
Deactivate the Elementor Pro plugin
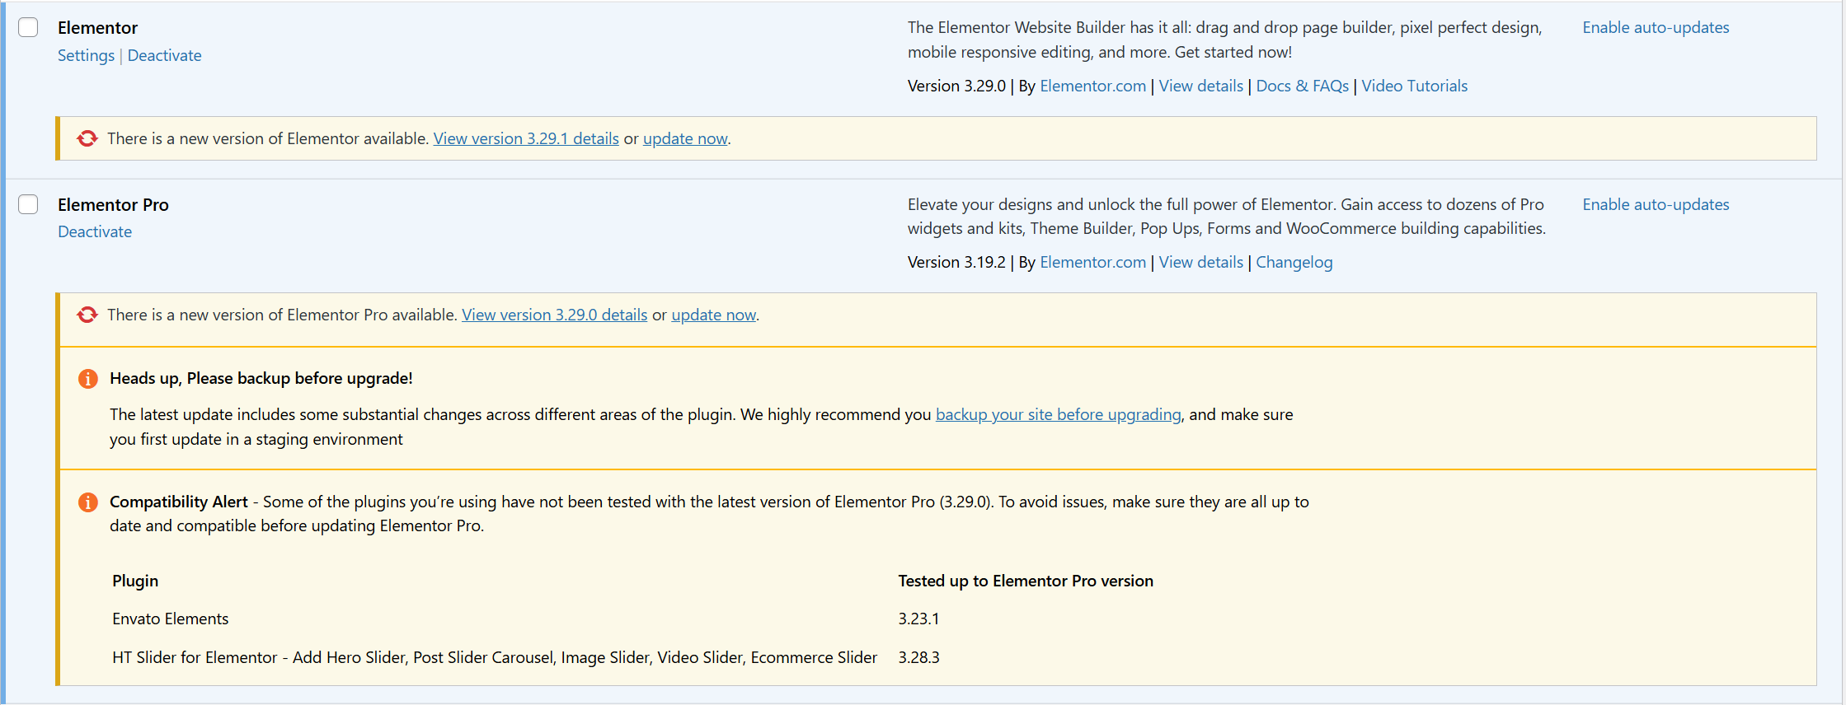tap(95, 231)
